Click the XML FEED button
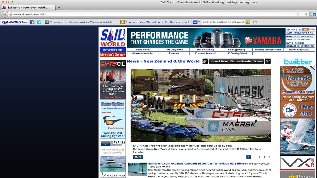Image resolution: width=317 pixels, height=178 pixels. tap(309, 29)
